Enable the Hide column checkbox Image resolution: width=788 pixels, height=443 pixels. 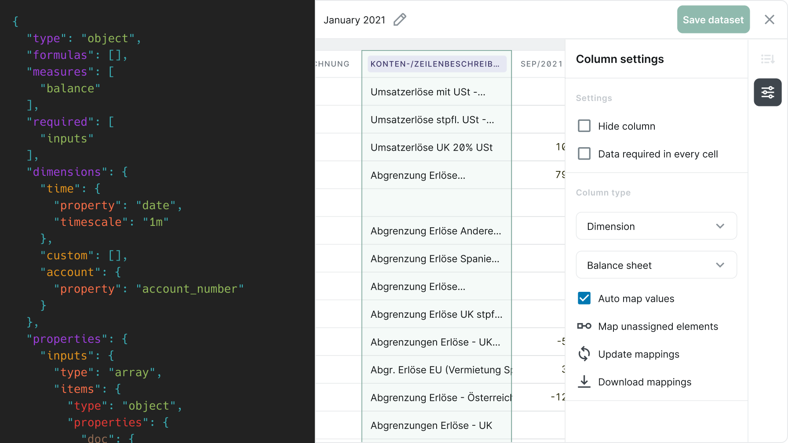(584, 126)
